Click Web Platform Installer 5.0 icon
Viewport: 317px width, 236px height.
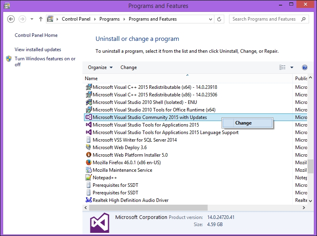tap(88, 155)
